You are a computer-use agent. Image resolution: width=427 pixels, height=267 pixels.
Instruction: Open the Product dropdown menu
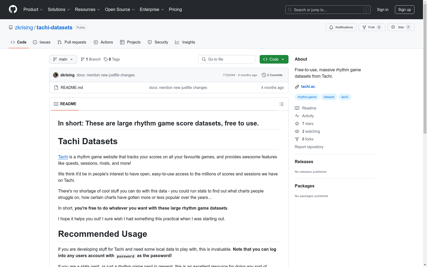point(33,9)
